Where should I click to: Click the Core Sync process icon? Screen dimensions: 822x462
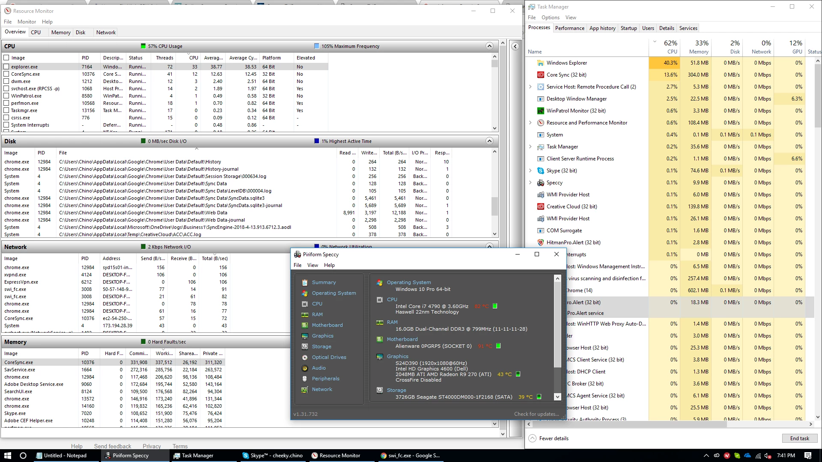[x=541, y=75]
